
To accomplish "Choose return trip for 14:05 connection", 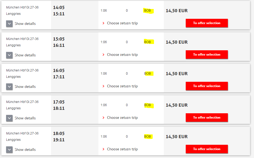I will 120,23.
